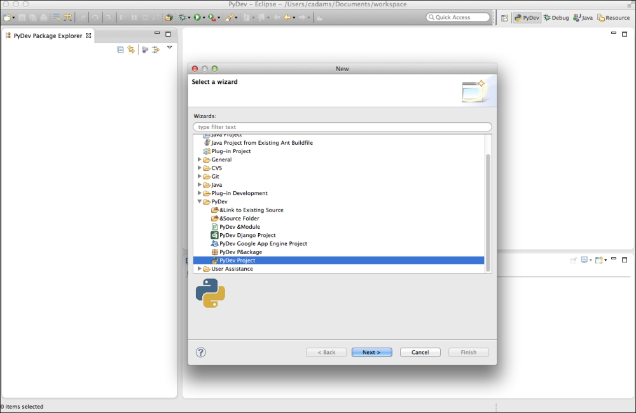This screenshot has height=413, width=636.
Task: Select Java Project from Existing Ant Buildfile
Action: (258, 143)
